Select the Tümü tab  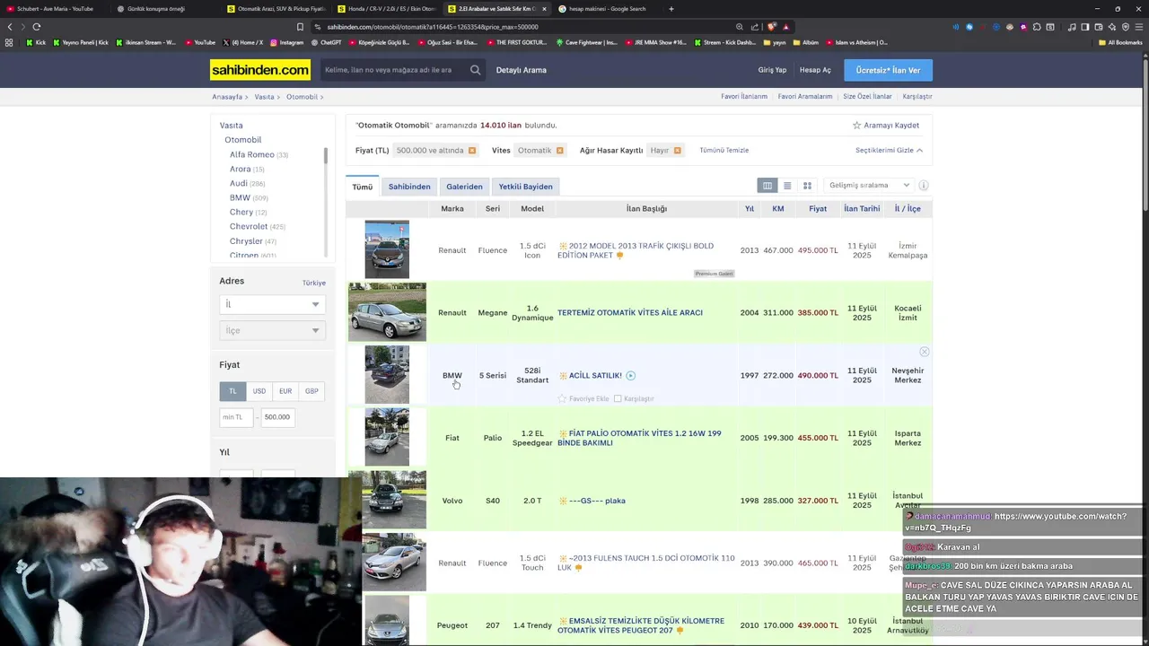(362, 187)
